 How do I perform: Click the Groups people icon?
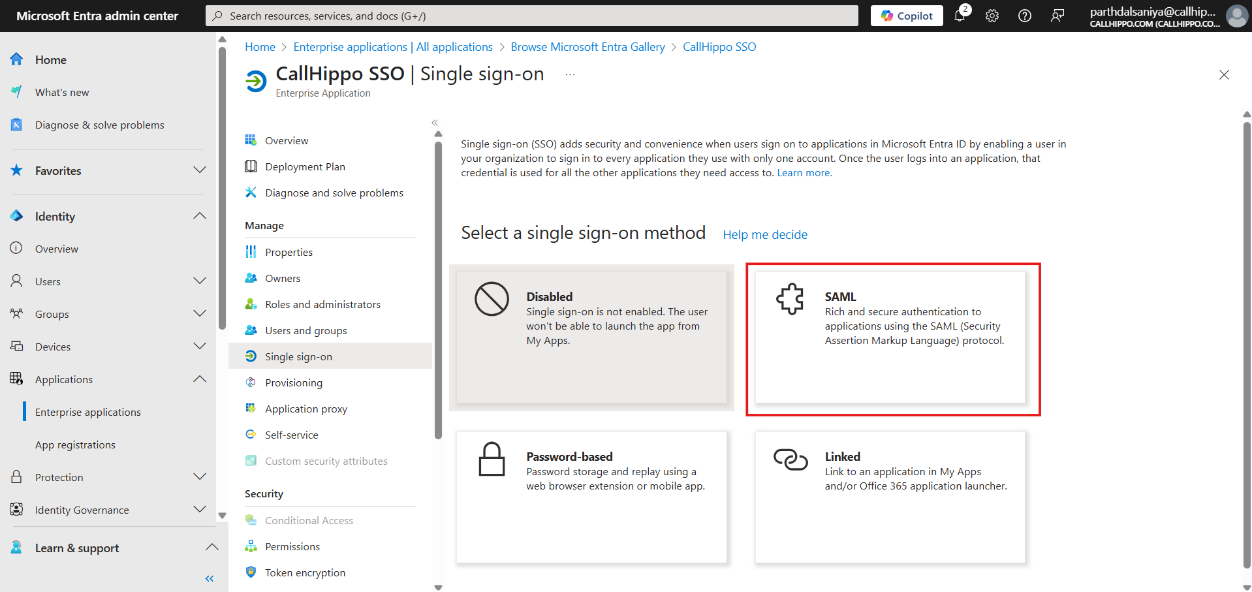click(x=17, y=314)
